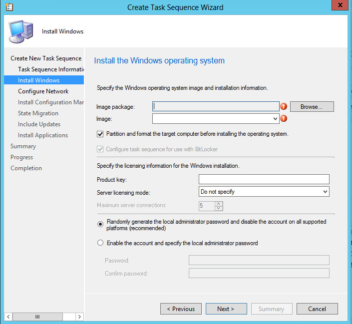352x324 pixels.
Task: Click the error icon next to Image package field
Action: (284, 106)
